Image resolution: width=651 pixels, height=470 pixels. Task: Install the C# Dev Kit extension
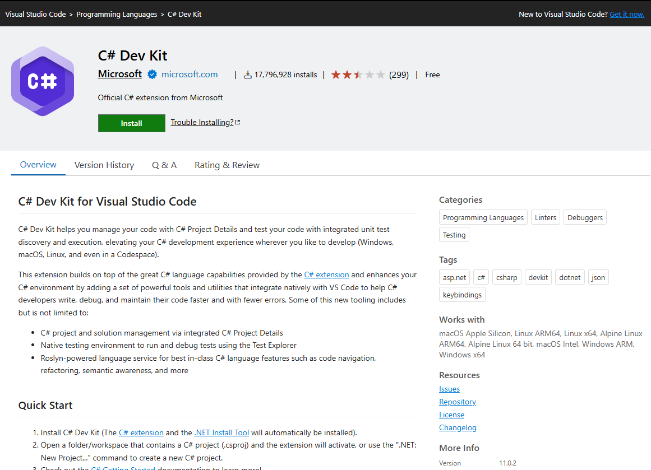132,123
